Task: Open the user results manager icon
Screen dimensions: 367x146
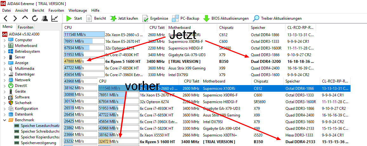Action: 45,18
